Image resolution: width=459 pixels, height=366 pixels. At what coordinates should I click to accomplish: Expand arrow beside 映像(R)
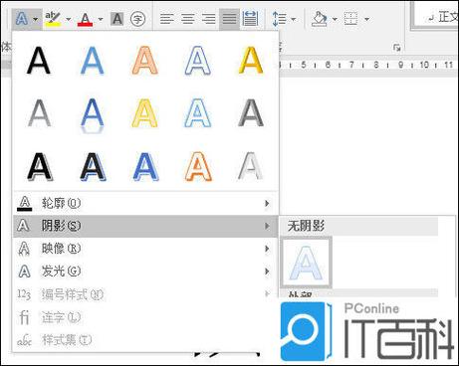click(x=267, y=249)
